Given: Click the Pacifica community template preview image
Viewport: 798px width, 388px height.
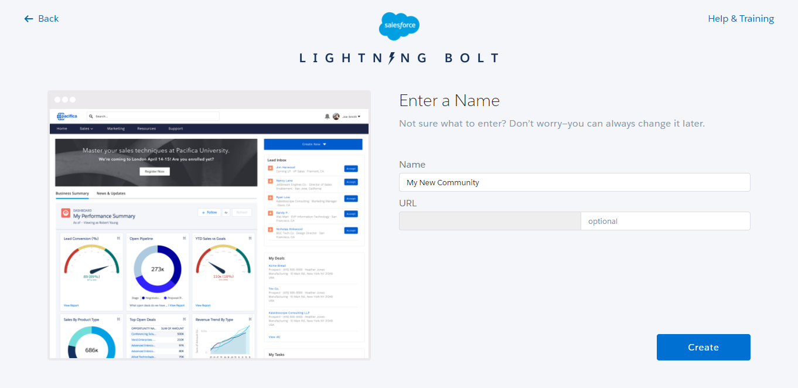Looking at the screenshot, I should [209, 225].
